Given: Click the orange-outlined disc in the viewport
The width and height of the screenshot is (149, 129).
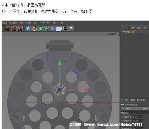Looking at the screenshot, I should [60, 90].
